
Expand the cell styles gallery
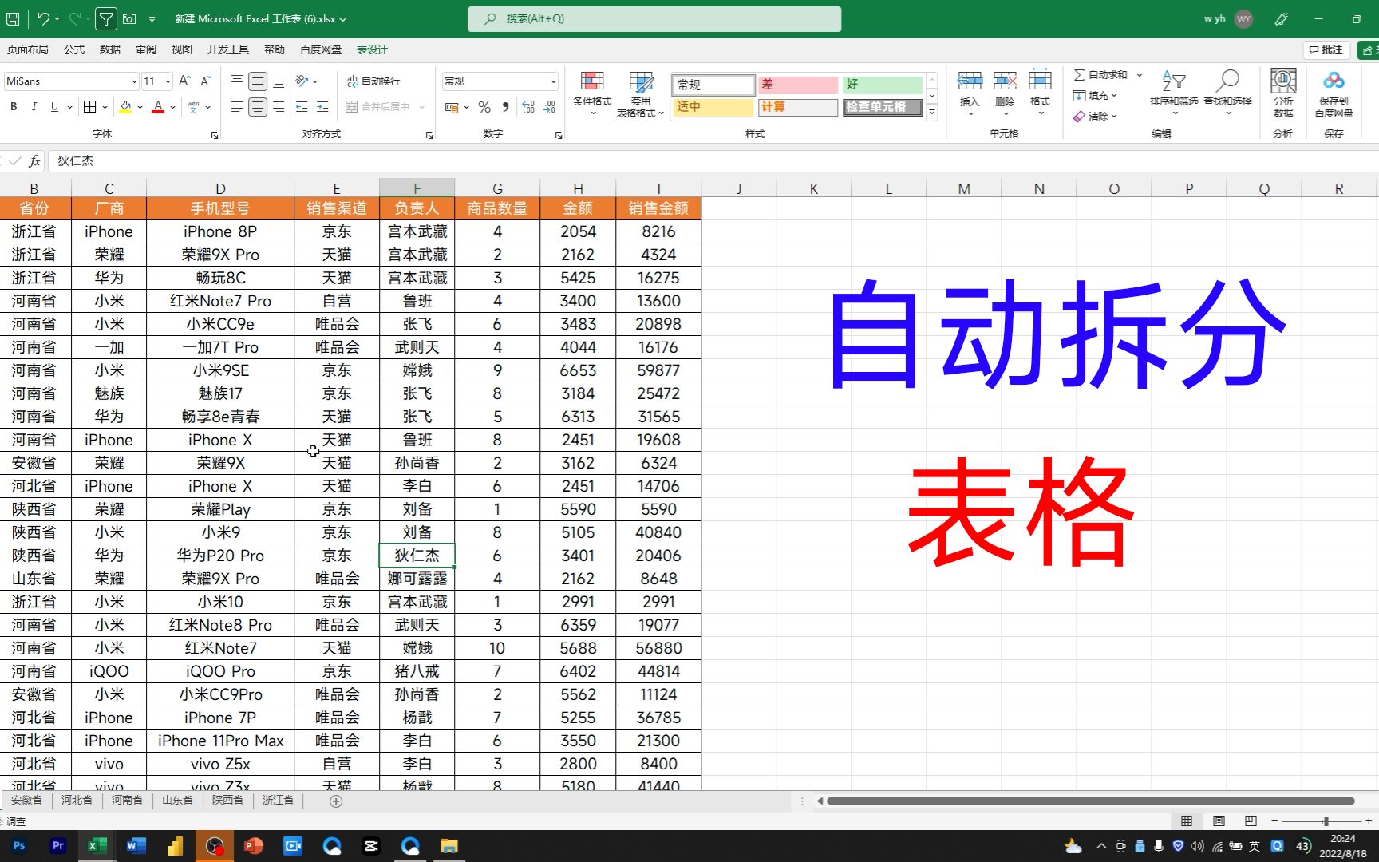[931, 112]
